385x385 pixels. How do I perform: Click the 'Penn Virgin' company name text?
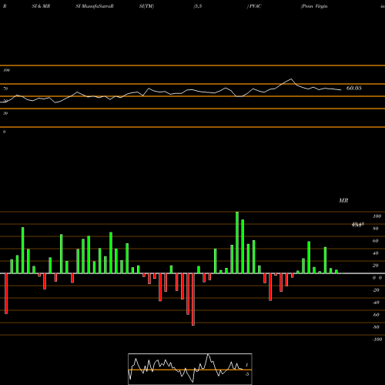click(x=314, y=6)
